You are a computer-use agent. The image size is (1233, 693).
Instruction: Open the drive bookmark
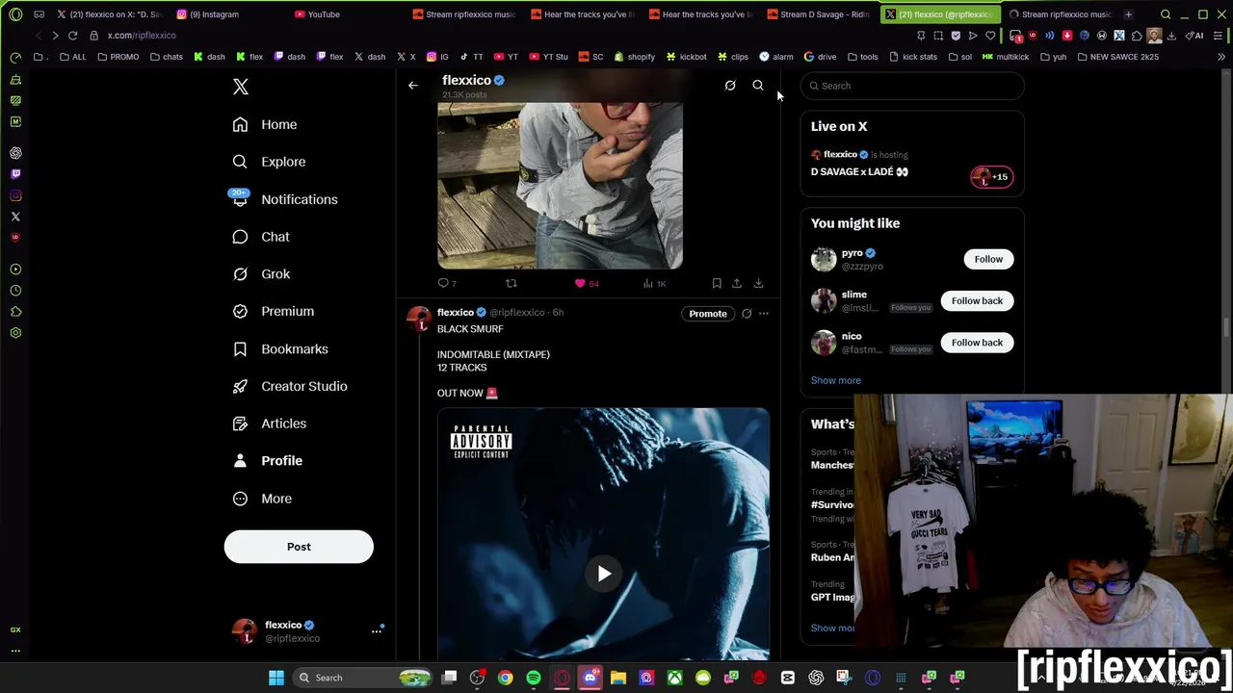click(x=820, y=57)
